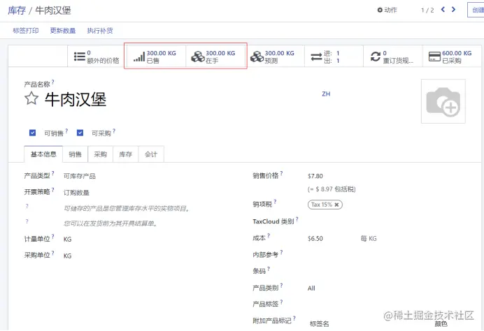Viewport: 484px width, 331px height.
Task: Show help tooltip for 计量单位
Action: pyautogui.click(x=52, y=237)
